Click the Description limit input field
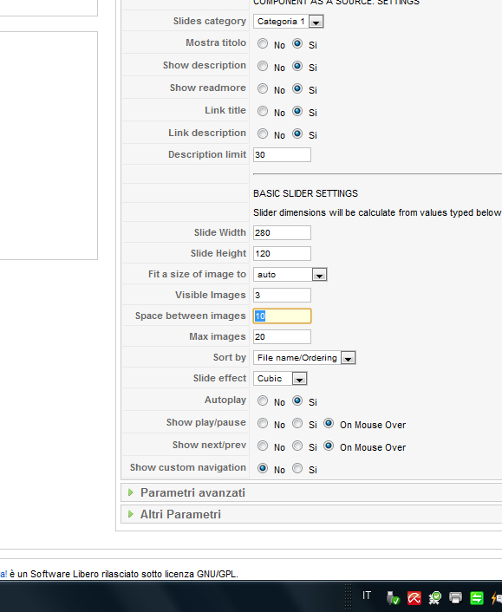 [x=282, y=154]
